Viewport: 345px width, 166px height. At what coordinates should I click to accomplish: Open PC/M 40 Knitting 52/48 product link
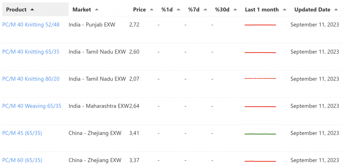click(x=31, y=25)
